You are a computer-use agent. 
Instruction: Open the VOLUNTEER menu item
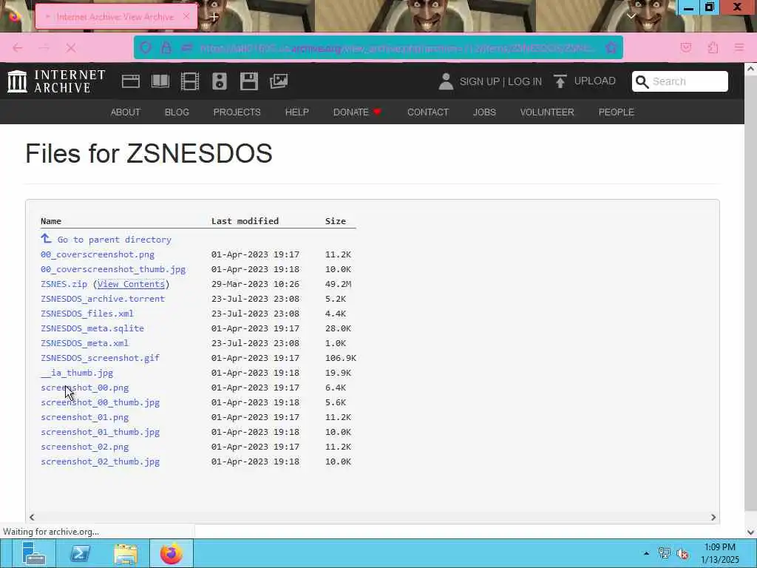point(547,112)
